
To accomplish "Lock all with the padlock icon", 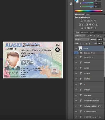I will click(x=90, y=43).
